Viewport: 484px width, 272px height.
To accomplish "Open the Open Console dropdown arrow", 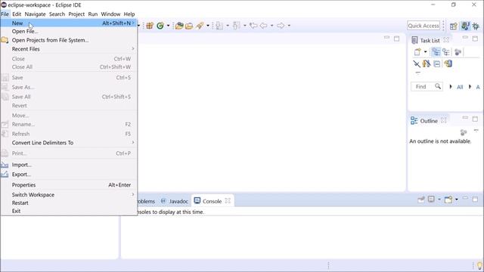I will (x=457, y=199).
